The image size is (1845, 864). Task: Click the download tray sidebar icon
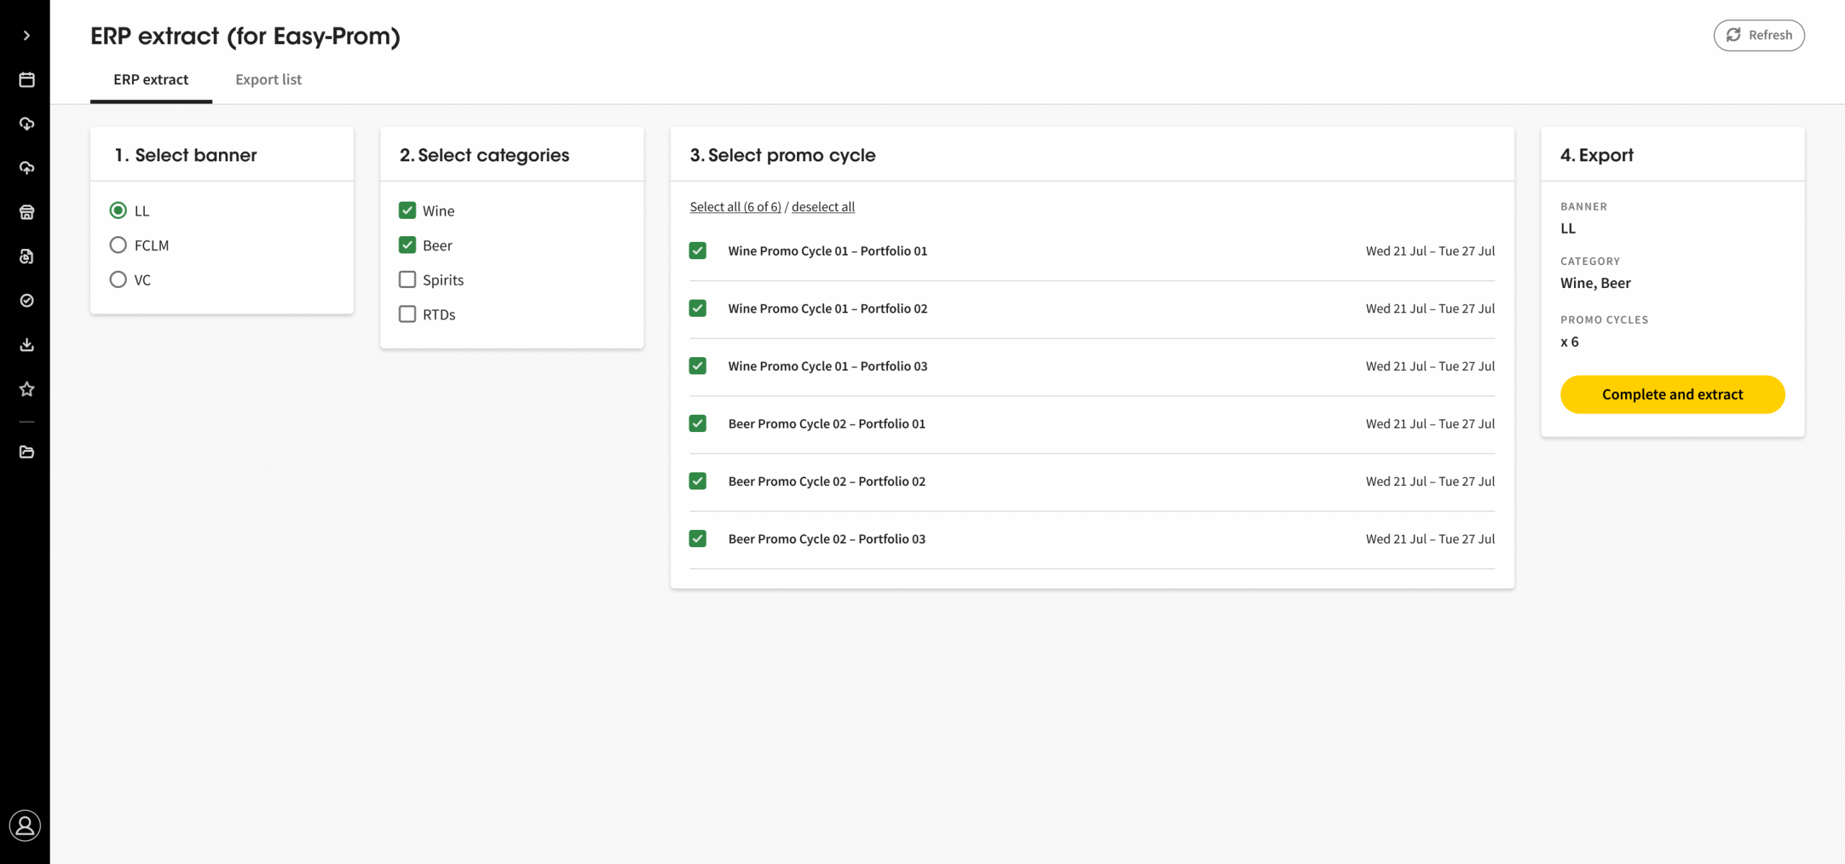click(27, 345)
